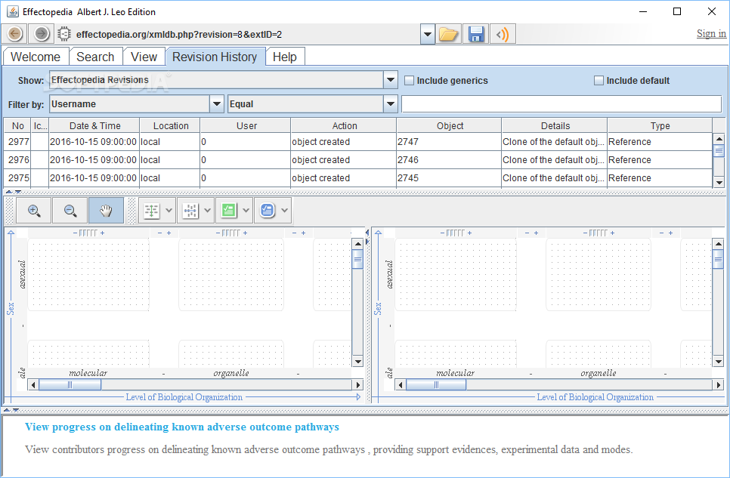
Task: Sort table by the 'Object' header
Action: (450, 125)
